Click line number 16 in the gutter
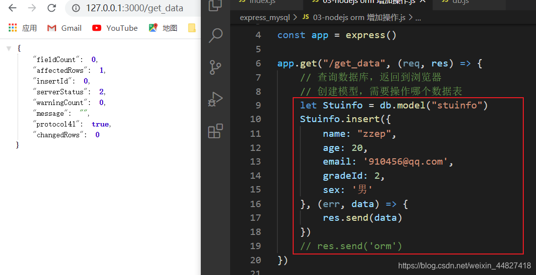The image size is (536, 275). pos(256,204)
